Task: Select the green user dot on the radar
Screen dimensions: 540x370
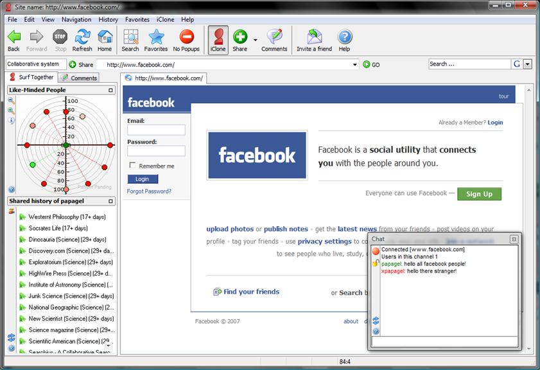Action: [33, 165]
